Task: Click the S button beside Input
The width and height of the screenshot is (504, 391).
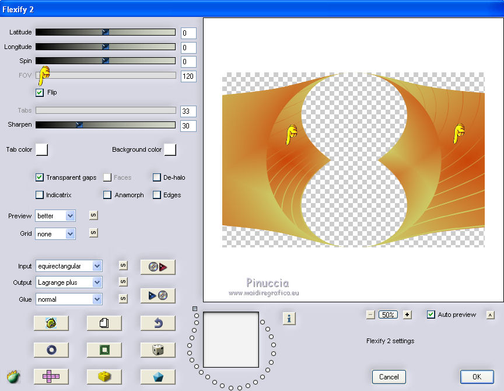Action: pyautogui.click(x=123, y=266)
